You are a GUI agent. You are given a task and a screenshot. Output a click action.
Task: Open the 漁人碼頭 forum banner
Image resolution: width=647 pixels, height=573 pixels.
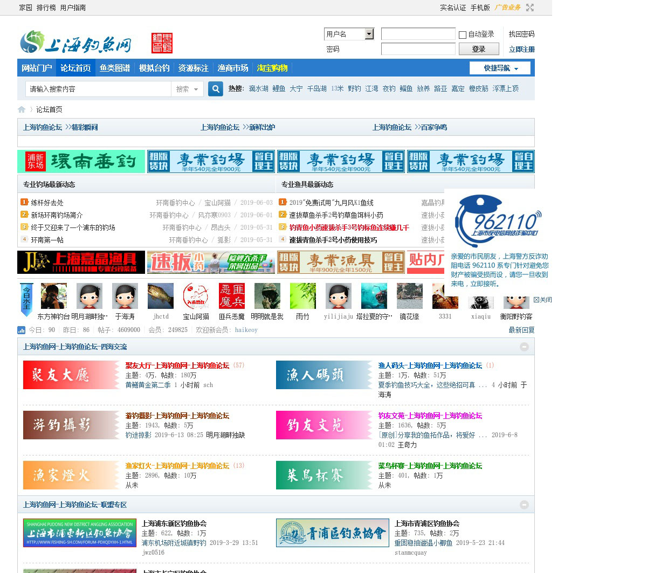tap(325, 375)
